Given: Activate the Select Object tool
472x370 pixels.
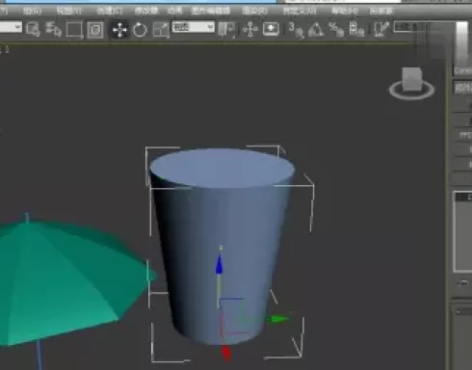Looking at the screenshot, I should coord(33,29).
